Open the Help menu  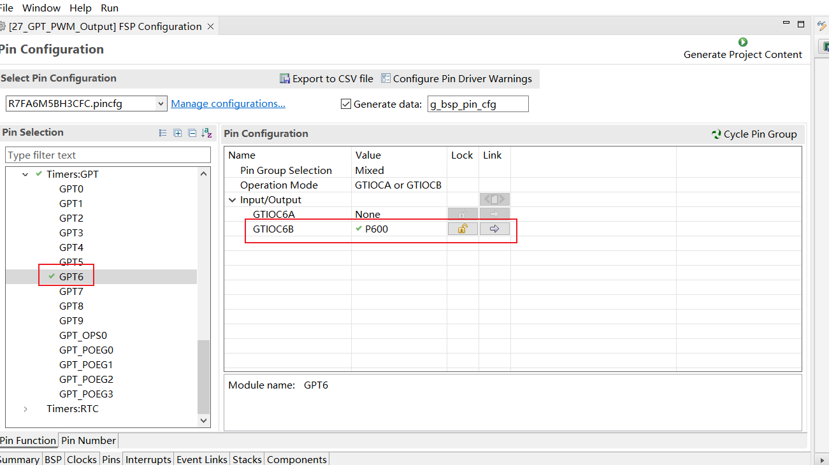tap(80, 8)
